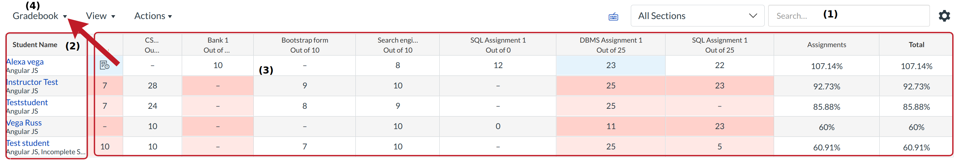The width and height of the screenshot is (961, 162).
Task: Open the Gradebook dropdown menu
Action: [x=40, y=16]
